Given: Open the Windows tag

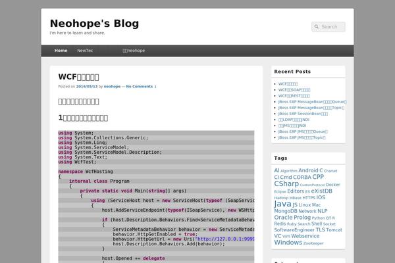Looking at the screenshot, I should pos(288,243).
